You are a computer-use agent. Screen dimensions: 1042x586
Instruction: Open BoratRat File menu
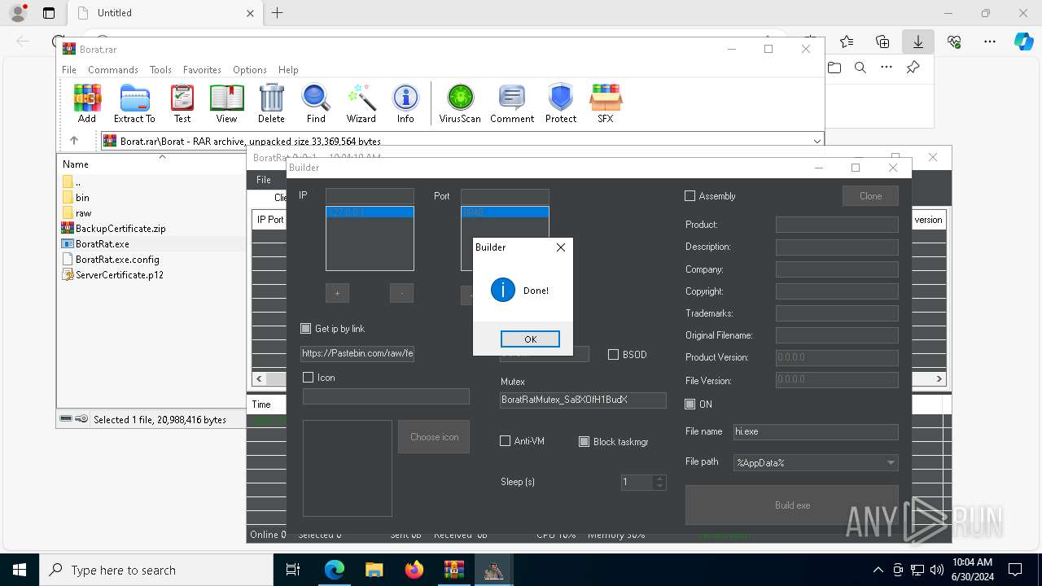tap(264, 179)
